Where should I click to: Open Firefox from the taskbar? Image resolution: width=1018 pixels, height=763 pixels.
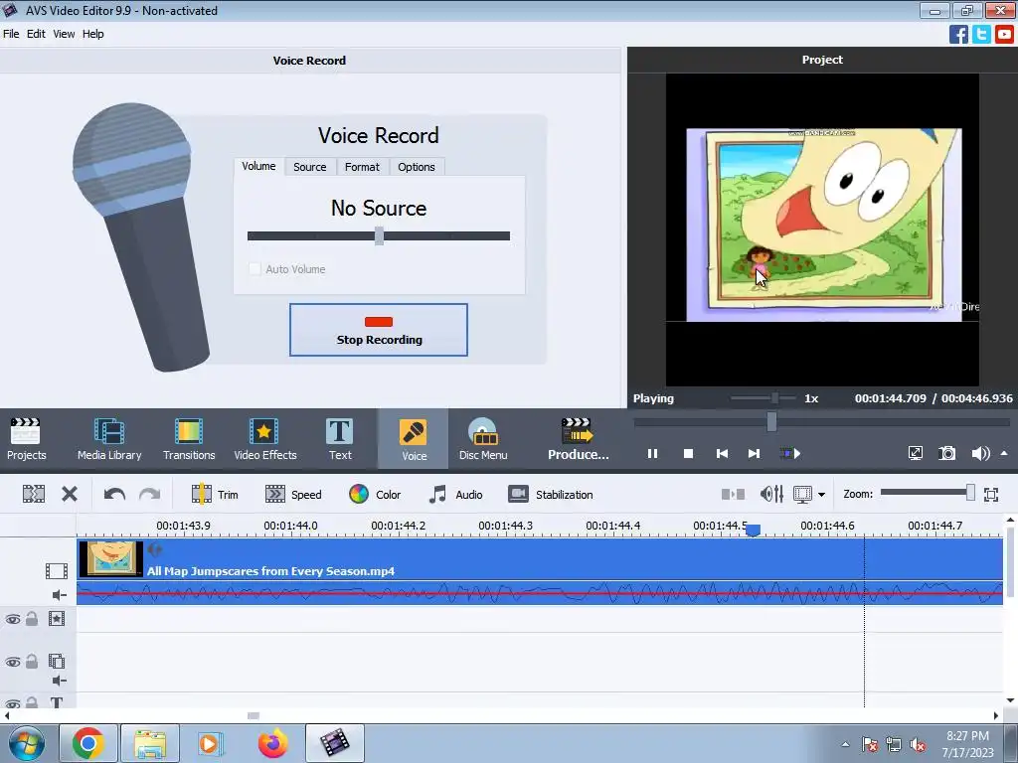[x=272, y=743]
